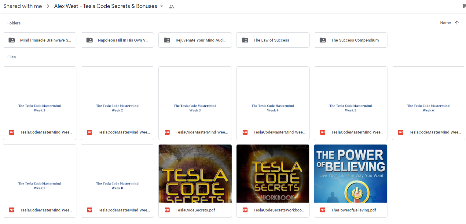The width and height of the screenshot is (466, 224).
Task: Click the PDF icon beside the TeslaCodeSecretsWorkbook file name
Action: point(245,210)
